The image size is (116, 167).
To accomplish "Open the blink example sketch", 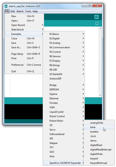I will coord(99,127).
